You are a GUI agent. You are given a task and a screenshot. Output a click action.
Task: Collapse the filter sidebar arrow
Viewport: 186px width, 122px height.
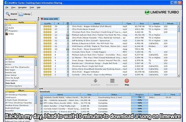pos(38,19)
